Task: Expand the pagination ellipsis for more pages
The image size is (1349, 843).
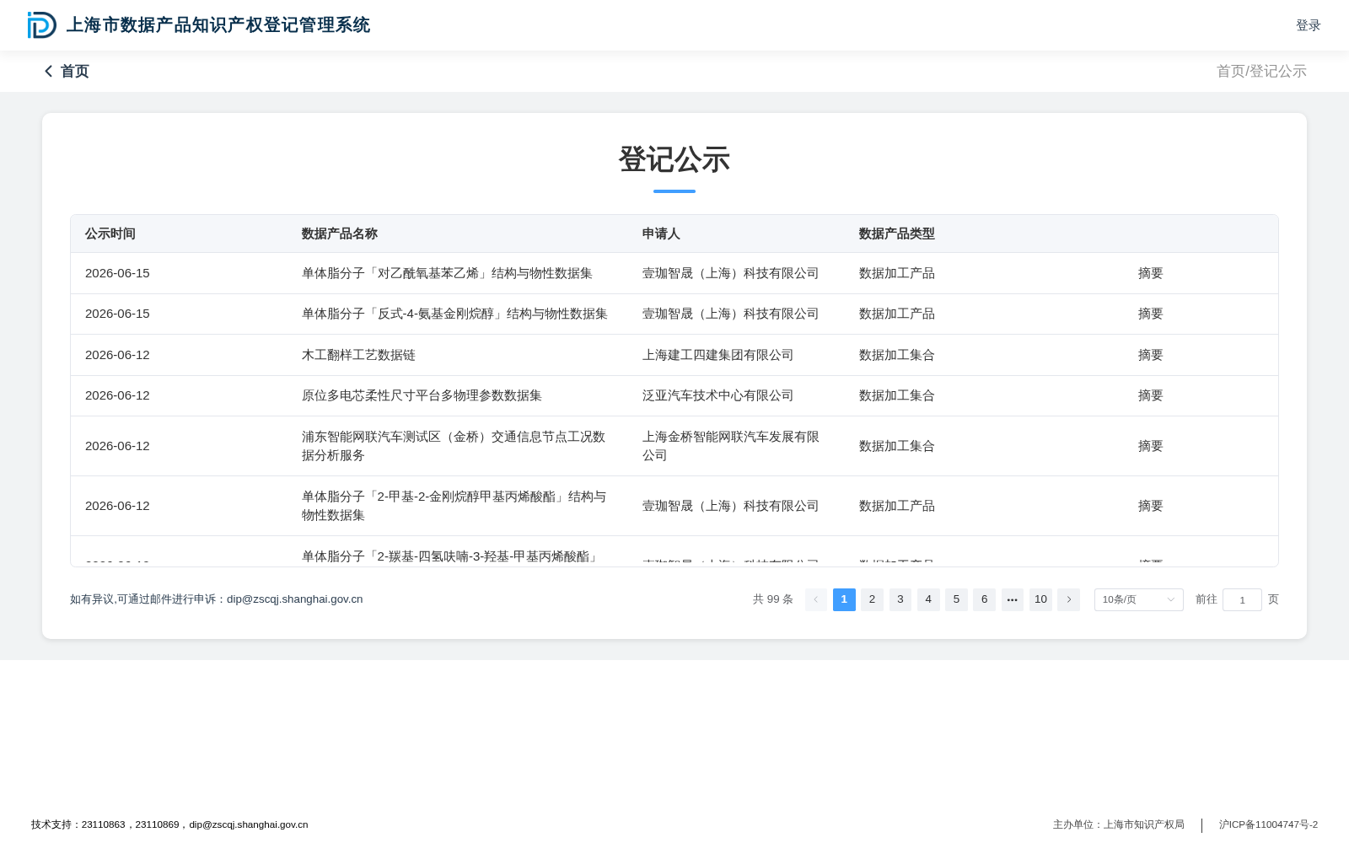Action: pyautogui.click(x=1013, y=599)
